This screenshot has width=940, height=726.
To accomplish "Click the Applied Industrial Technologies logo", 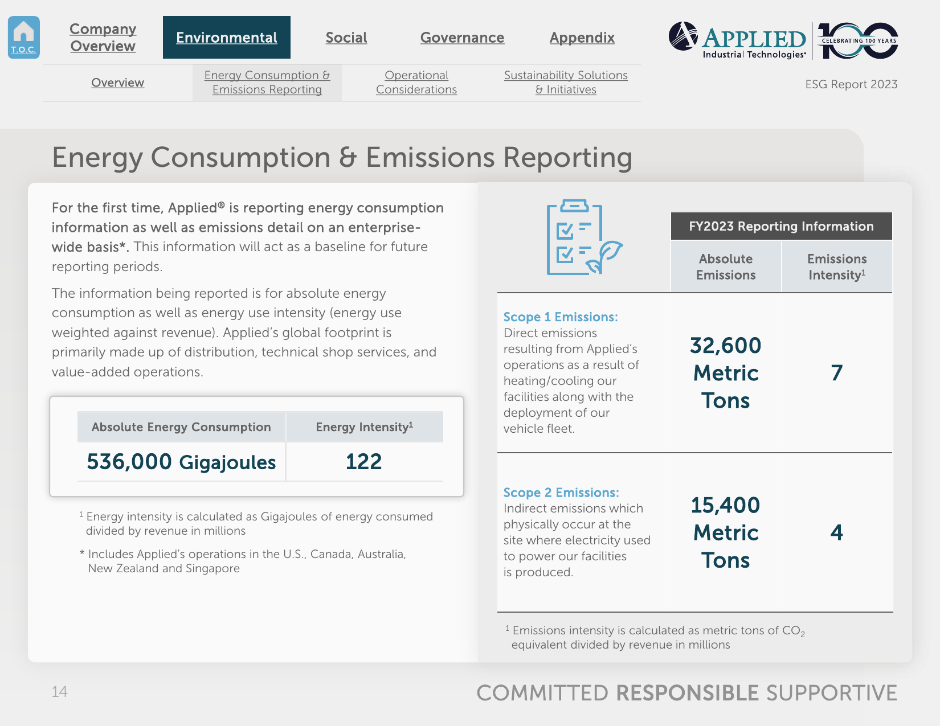I will click(x=738, y=40).
